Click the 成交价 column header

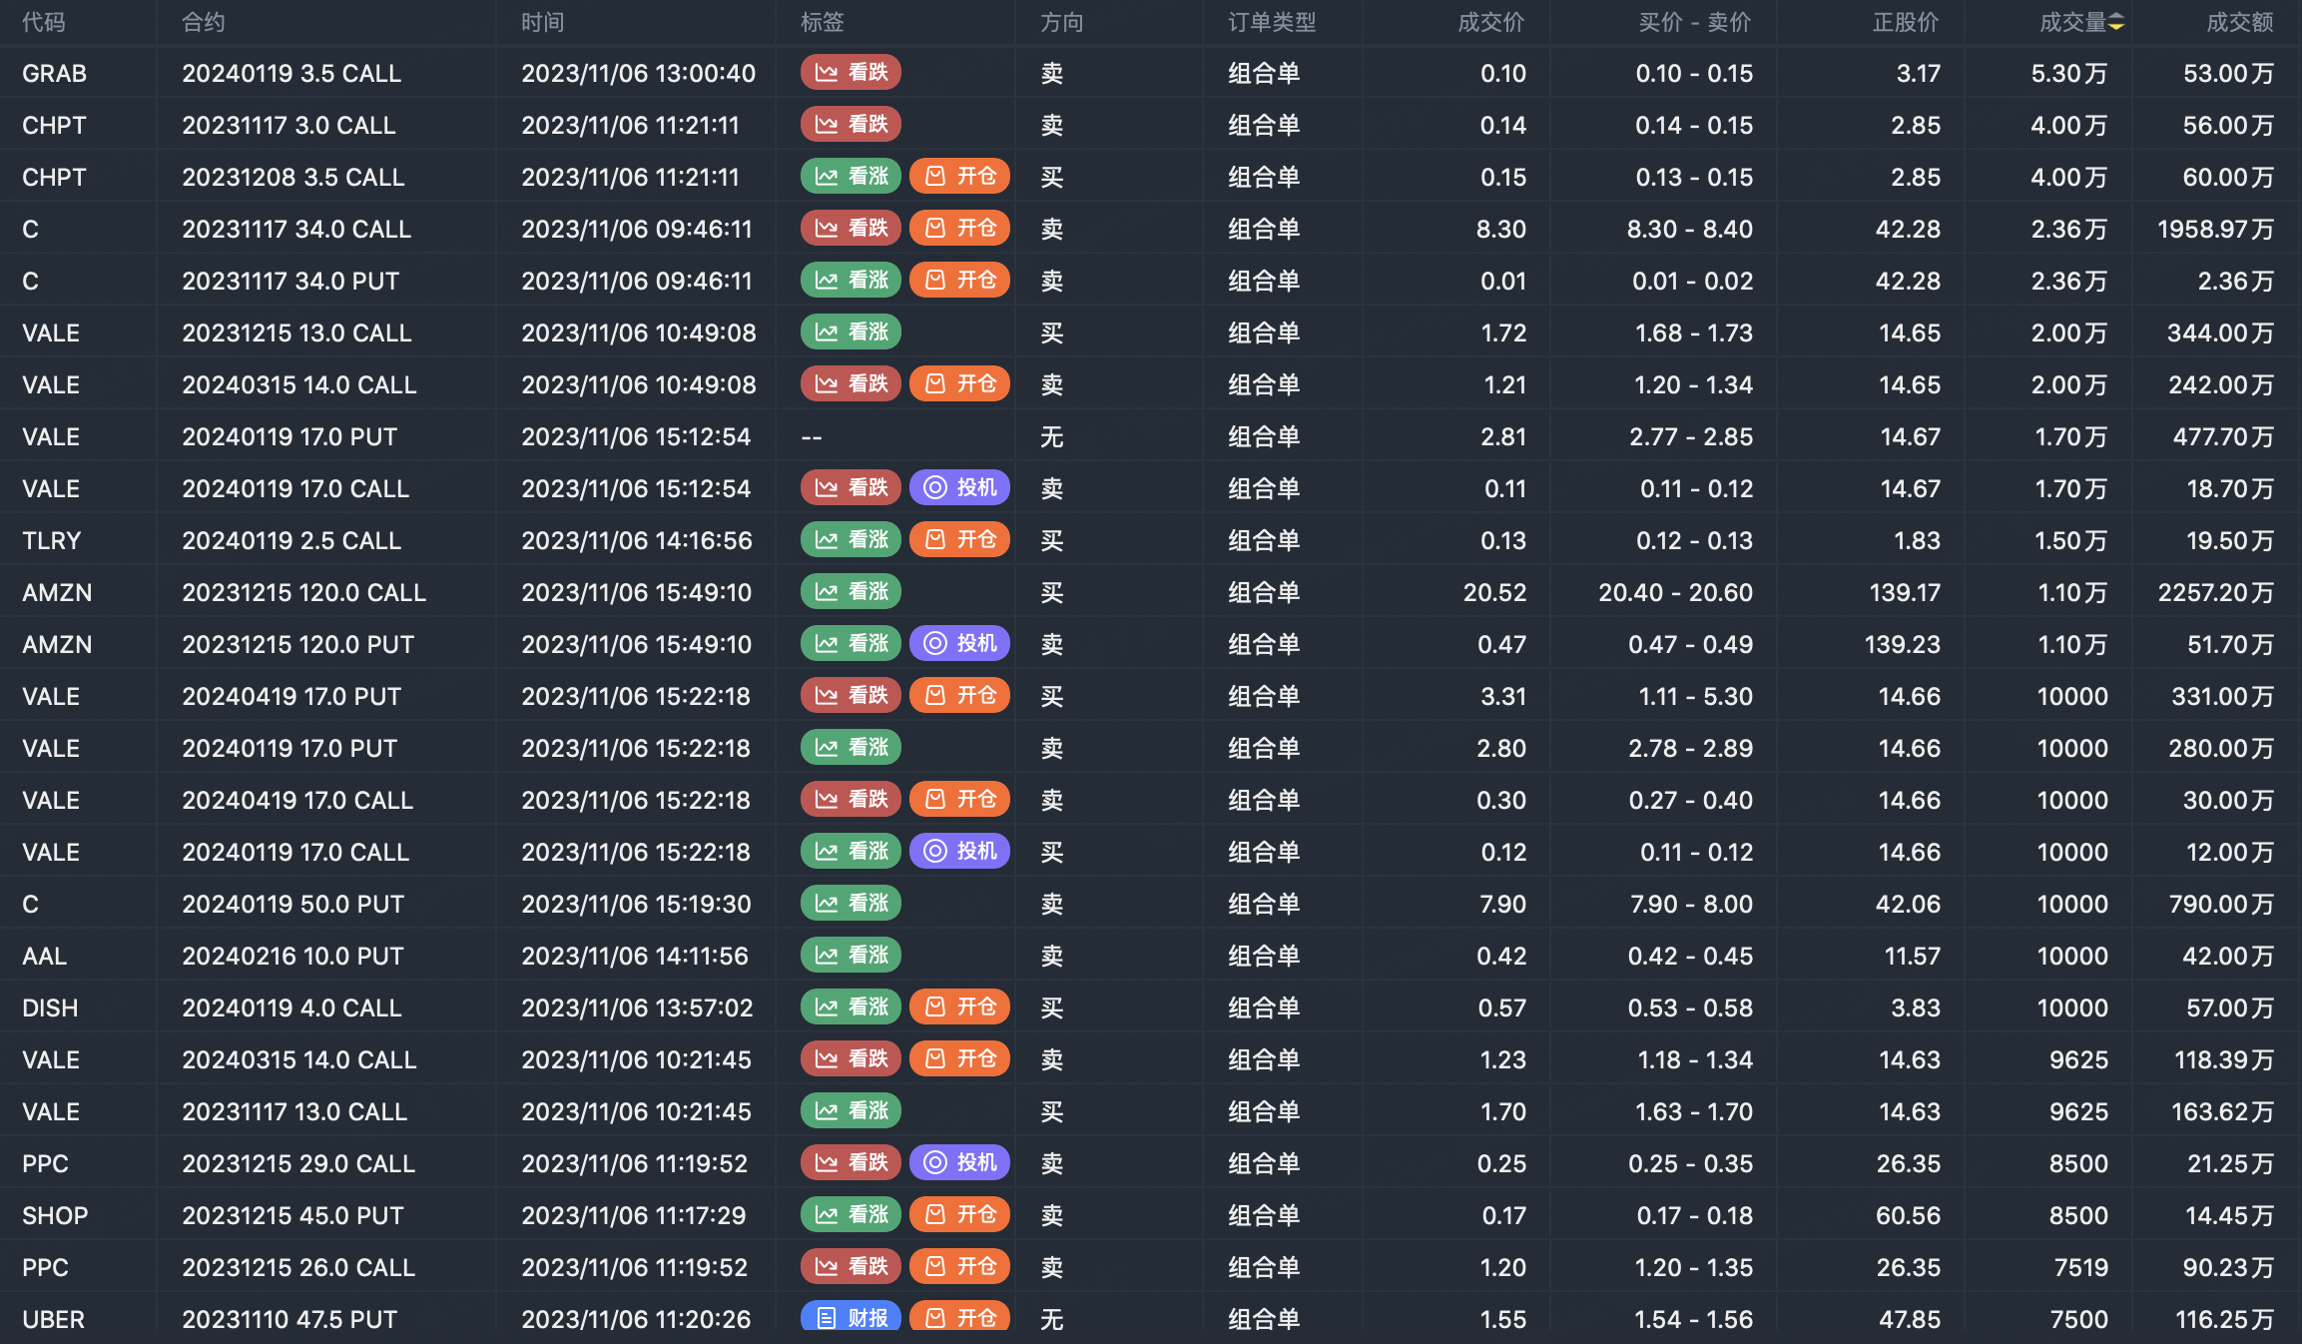point(1491,22)
